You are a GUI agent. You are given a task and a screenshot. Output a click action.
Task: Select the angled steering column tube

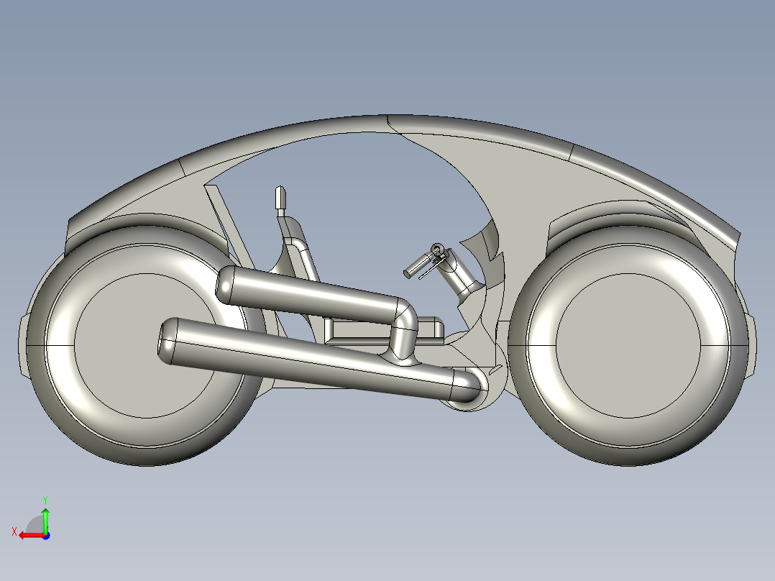[x=461, y=275]
